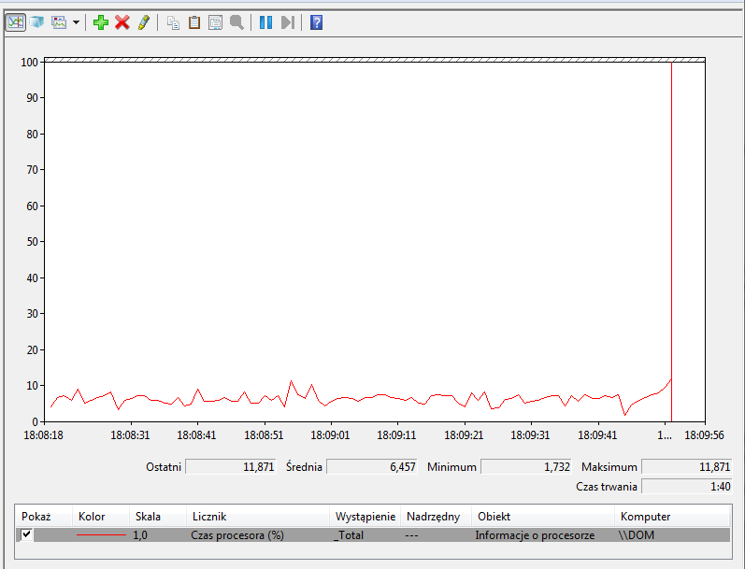The height and width of the screenshot is (569, 745).
Task: Pause the display with Freeze button
Action: [265, 21]
